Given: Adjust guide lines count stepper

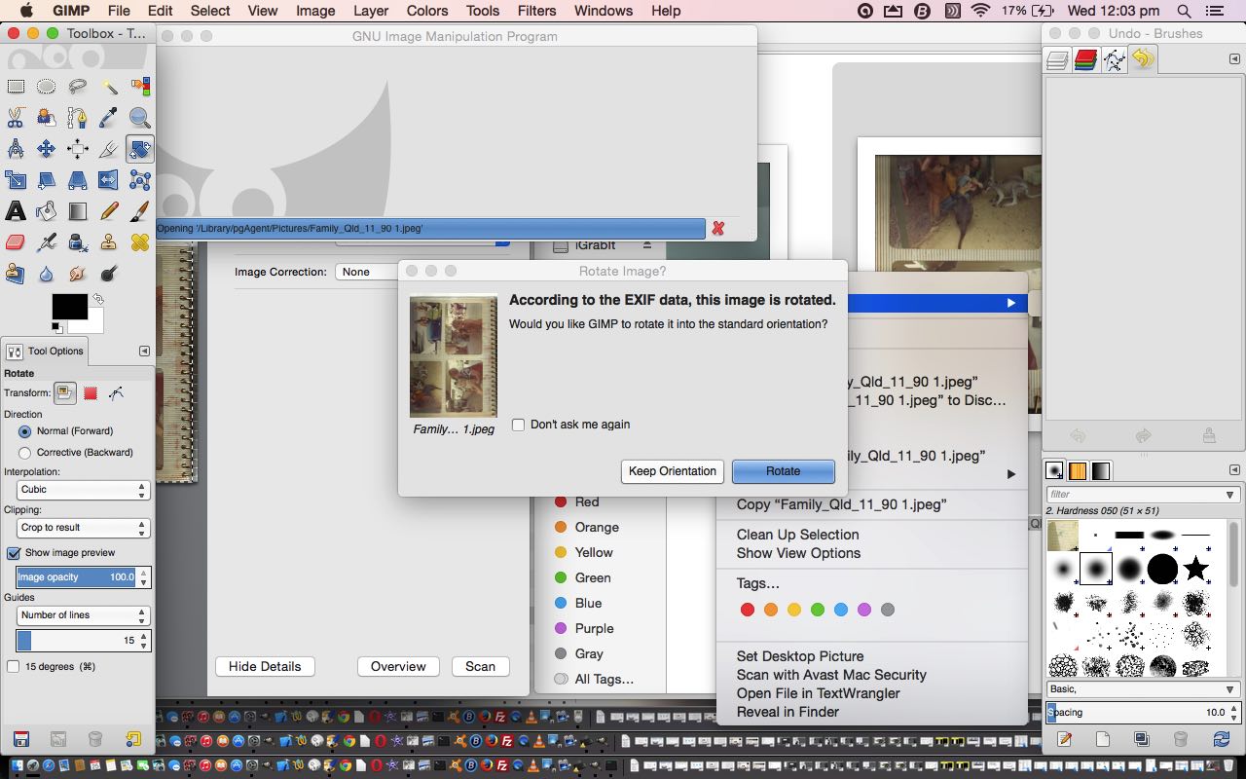Looking at the screenshot, I should tap(142, 641).
